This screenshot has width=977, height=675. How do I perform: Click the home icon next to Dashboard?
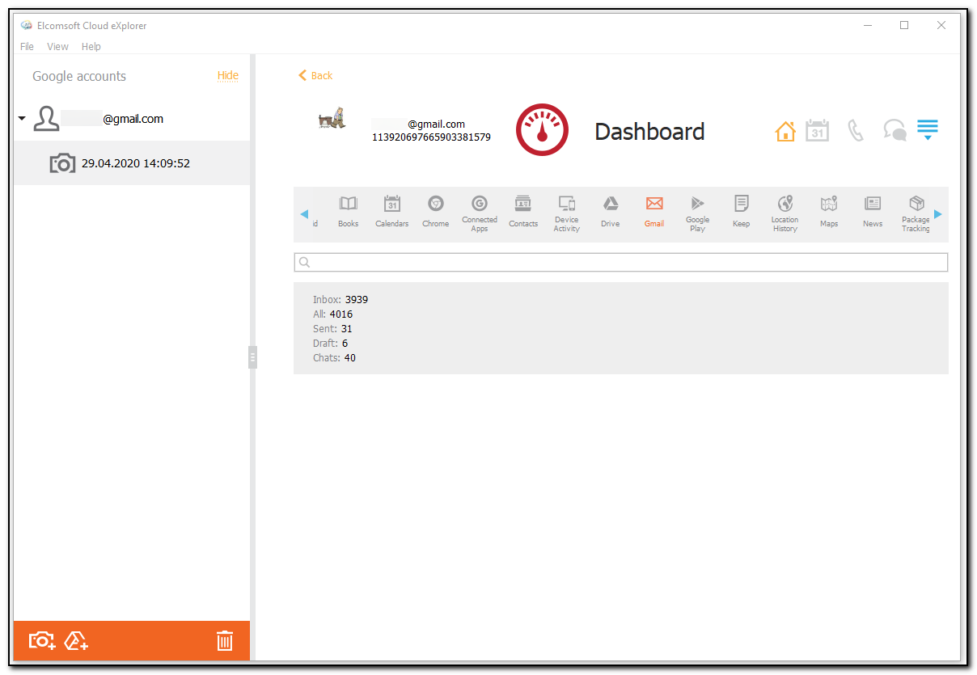pyautogui.click(x=785, y=129)
